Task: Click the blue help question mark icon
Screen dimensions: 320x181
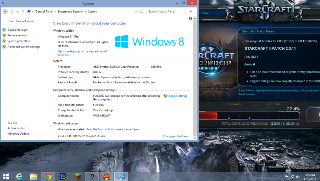Action: (191, 18)
